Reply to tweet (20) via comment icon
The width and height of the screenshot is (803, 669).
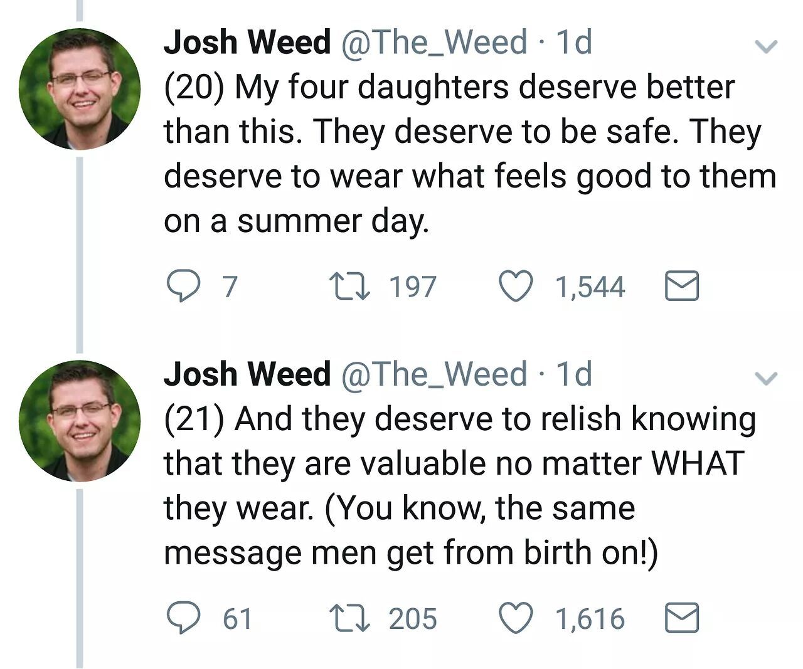click(x=181, y=287)
